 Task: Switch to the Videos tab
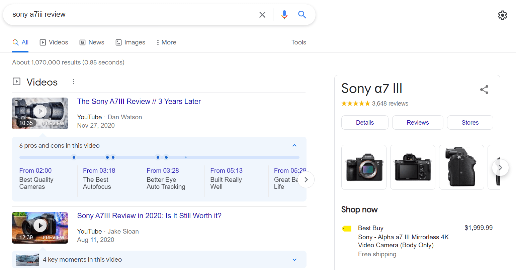click(x=54, y=42)
